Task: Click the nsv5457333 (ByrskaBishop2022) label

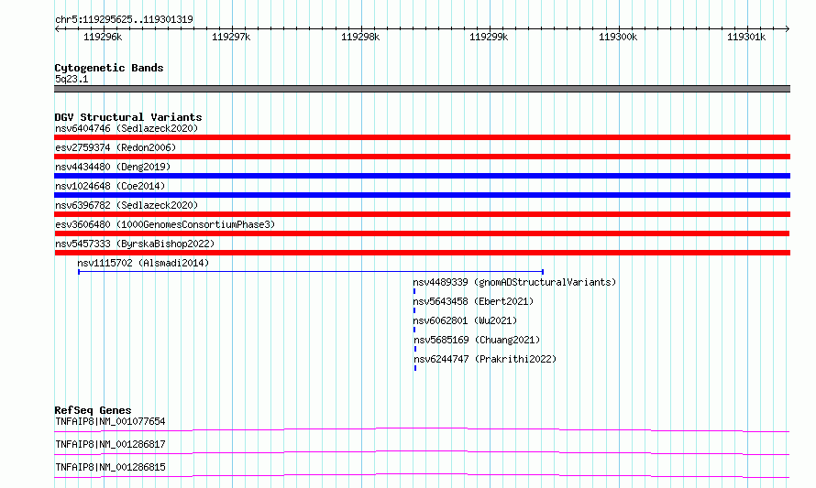Action: click(135, 244)
